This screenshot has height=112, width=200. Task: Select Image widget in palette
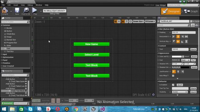[x=9, y=37]
